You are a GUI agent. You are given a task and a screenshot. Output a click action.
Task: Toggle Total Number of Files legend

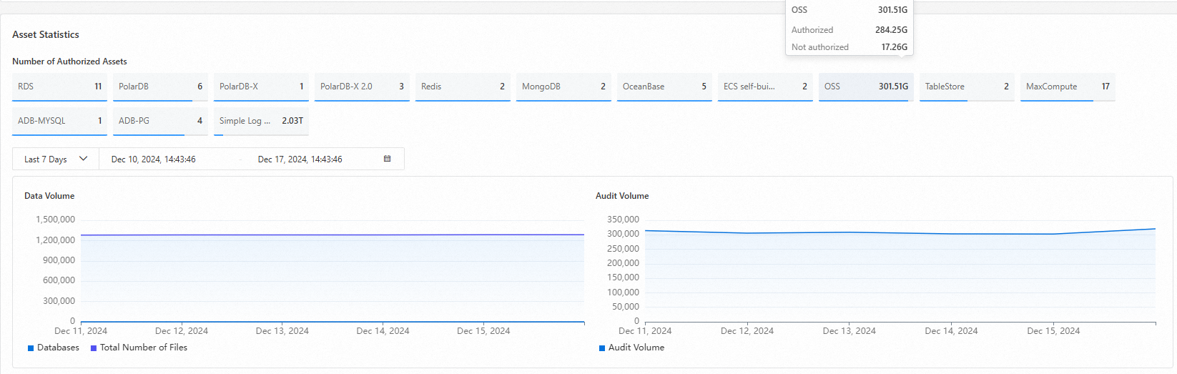coord(139,348)
